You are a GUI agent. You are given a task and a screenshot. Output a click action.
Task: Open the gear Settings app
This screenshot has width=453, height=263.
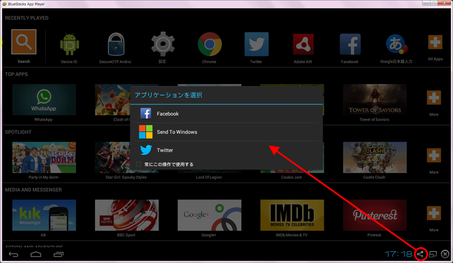pyautogui.click(x=163, y=44)
